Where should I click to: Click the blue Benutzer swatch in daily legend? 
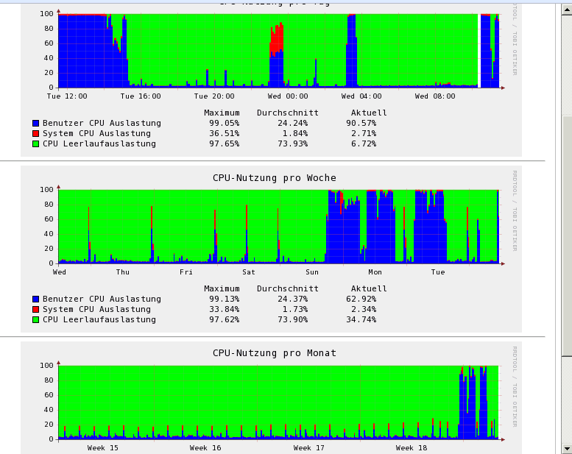tap(35, 124)
